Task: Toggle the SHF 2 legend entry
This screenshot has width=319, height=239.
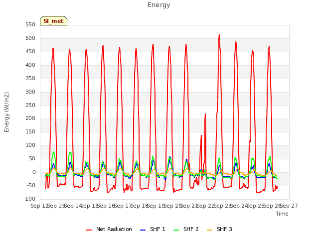Action: pyautogui.click(x=186, y=229)
